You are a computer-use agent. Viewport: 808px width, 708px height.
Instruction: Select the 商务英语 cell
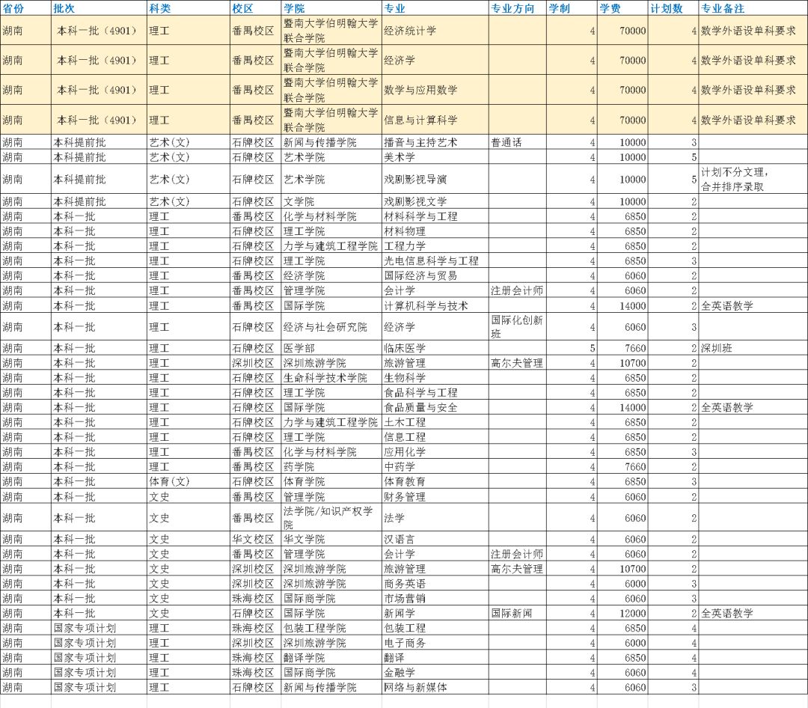[435, 584]
